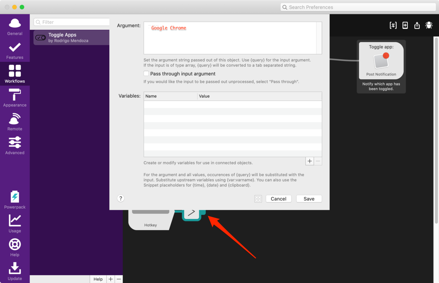Click the workflow Filter field

click(x=72, y=22)
